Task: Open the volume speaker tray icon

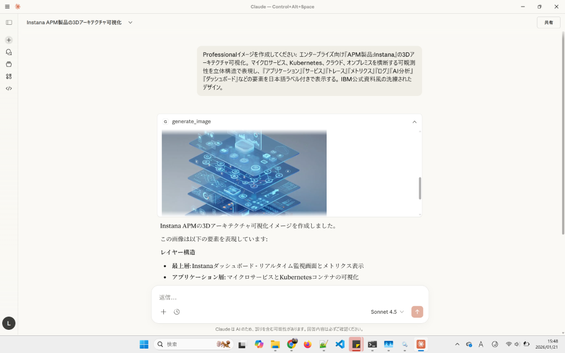Action: click(517, 344)
